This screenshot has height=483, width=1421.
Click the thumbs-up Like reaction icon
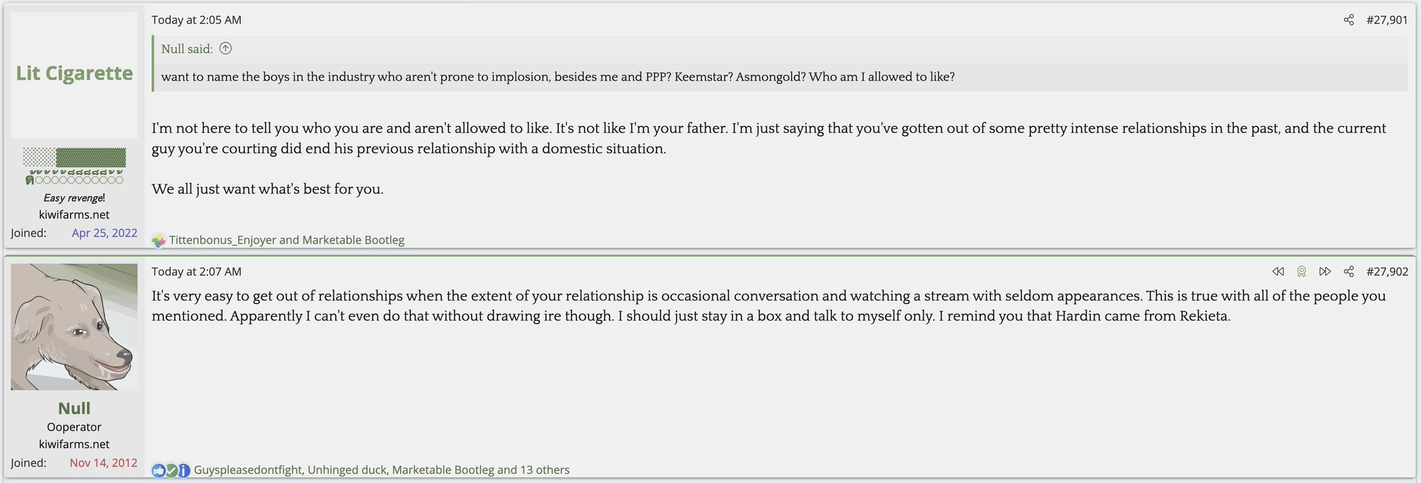(x=159, y=471)
